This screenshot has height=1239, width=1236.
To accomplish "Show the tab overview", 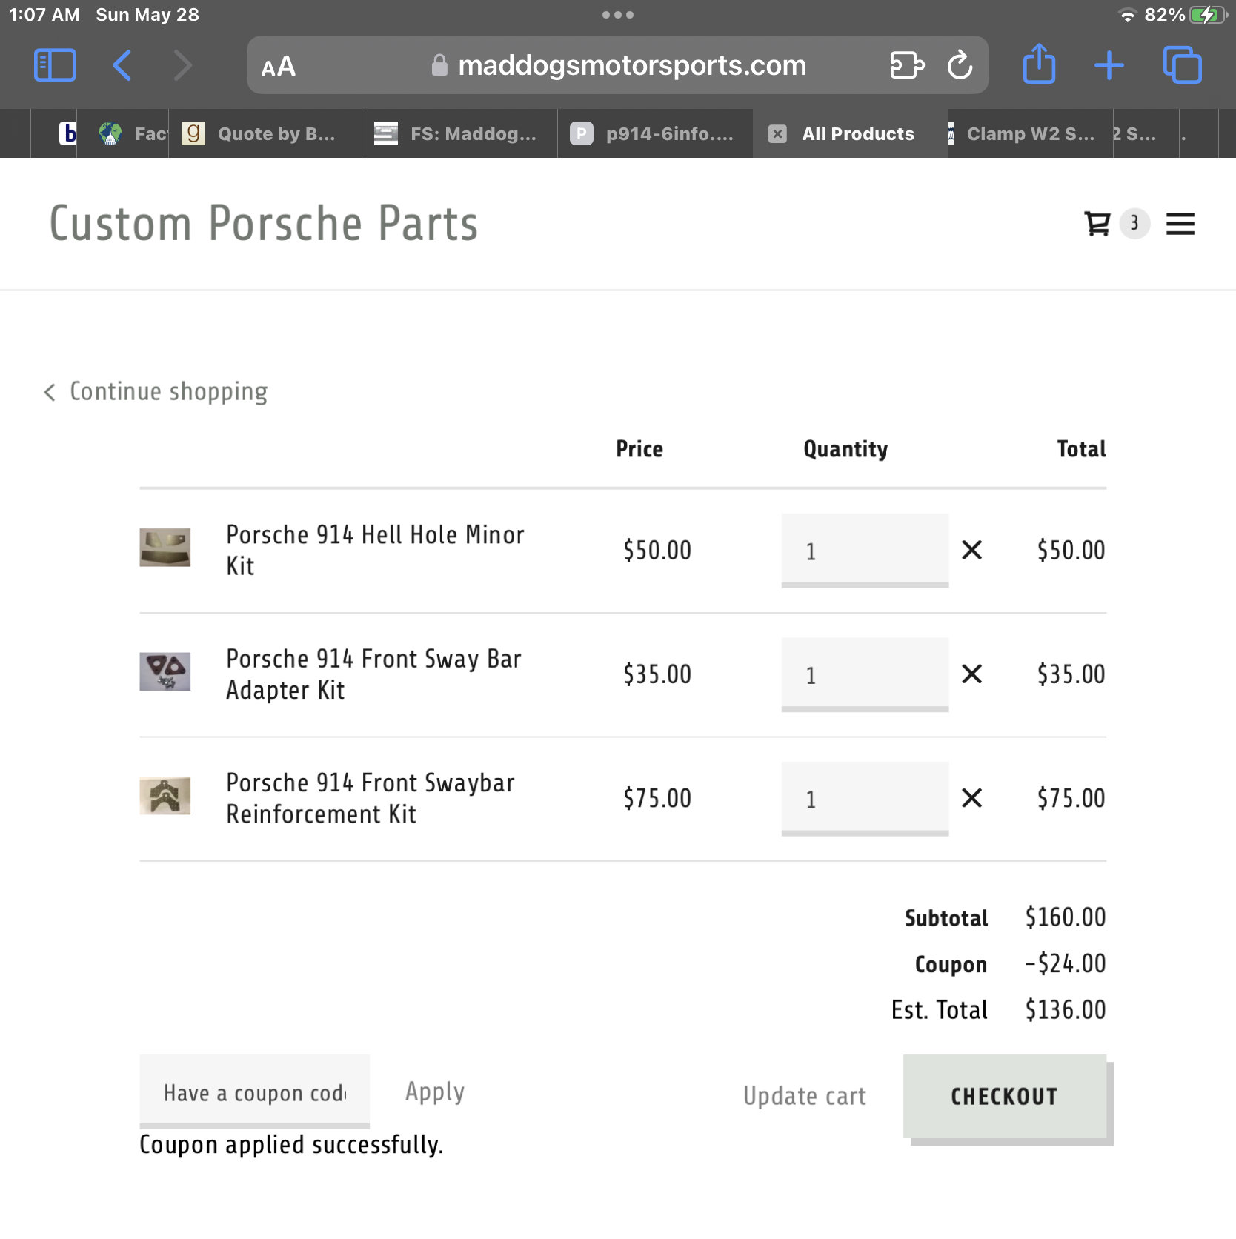I will click(x=1182, y=65).
